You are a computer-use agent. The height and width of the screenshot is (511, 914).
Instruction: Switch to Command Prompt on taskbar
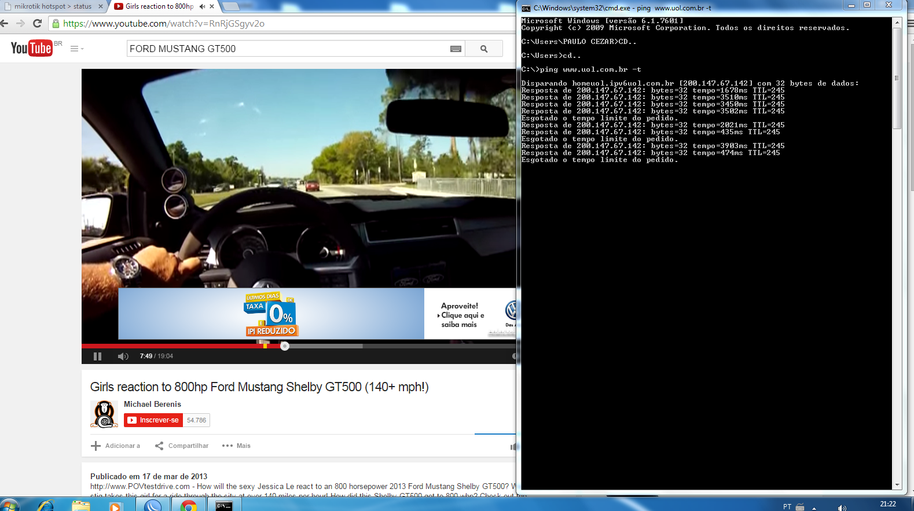[224, 505]
